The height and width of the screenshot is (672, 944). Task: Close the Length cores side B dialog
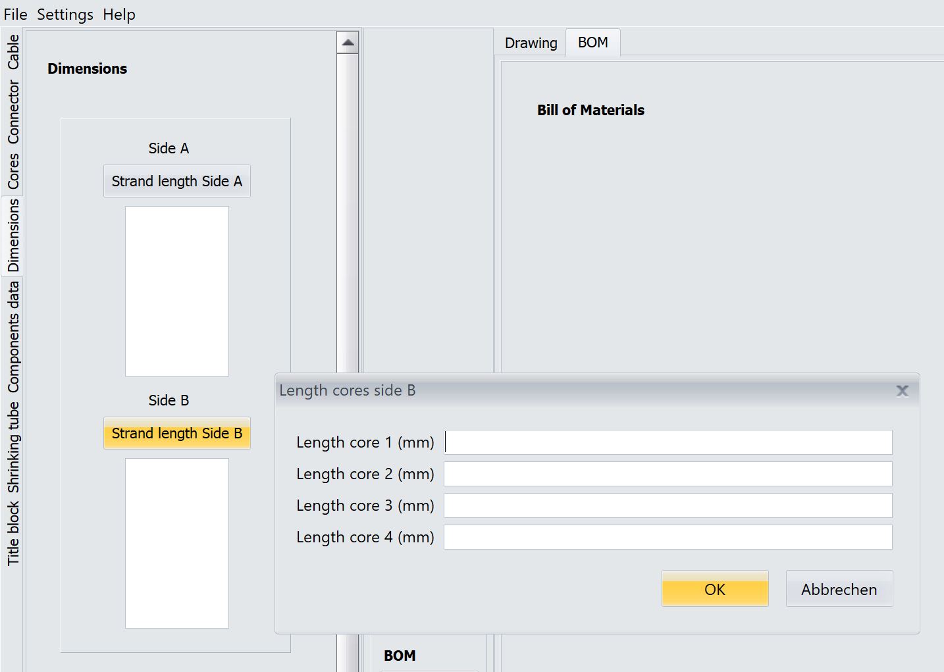point(902,391)
